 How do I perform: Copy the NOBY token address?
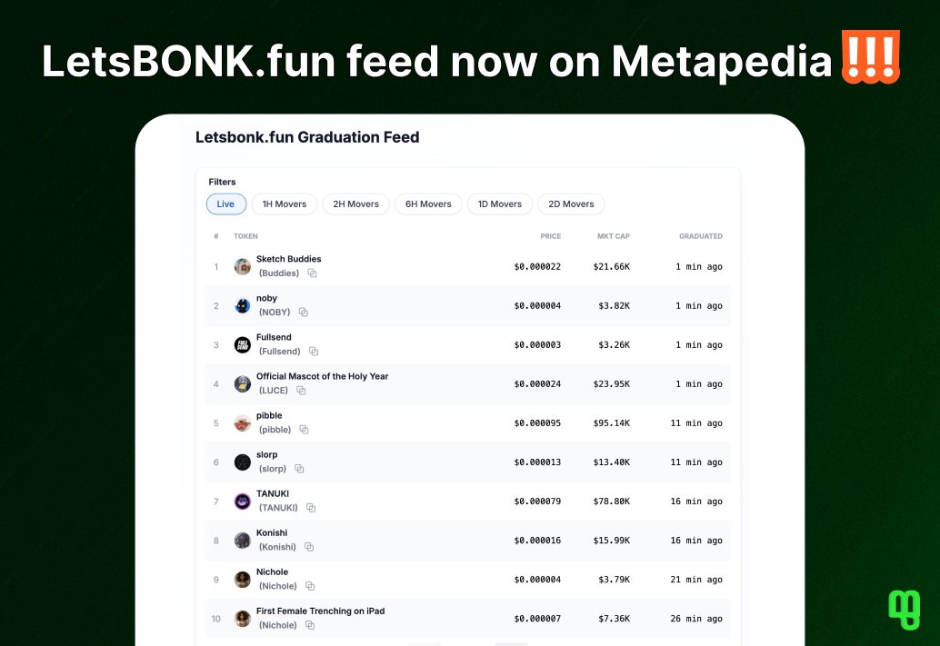pyautogui.click(x=302, y=312)
